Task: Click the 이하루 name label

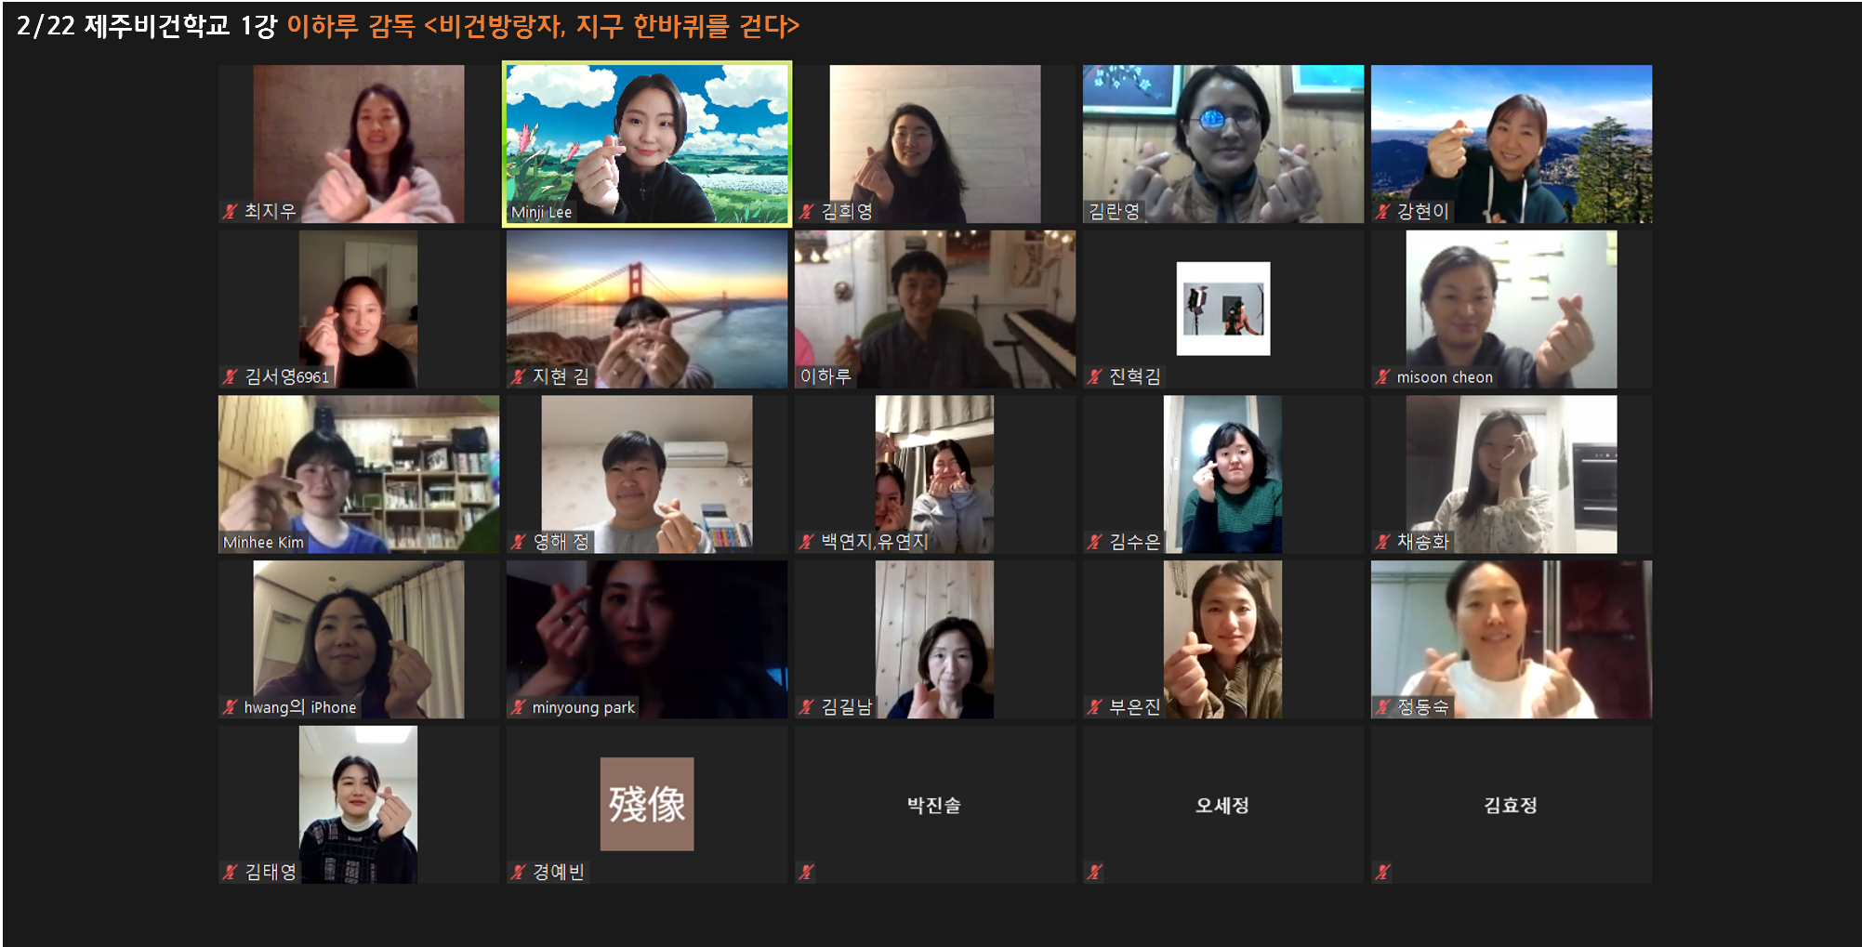Action: pyautogui.click(x=825, y=376)
